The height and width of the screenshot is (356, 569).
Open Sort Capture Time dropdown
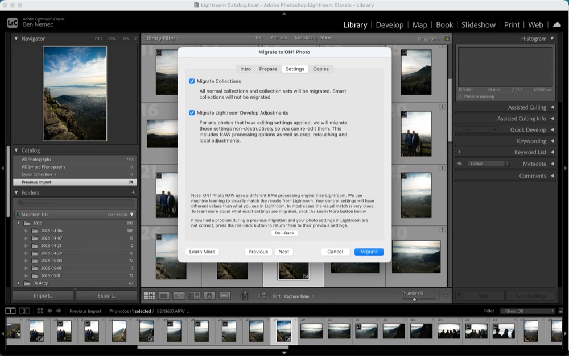click(x=299, y=296)
